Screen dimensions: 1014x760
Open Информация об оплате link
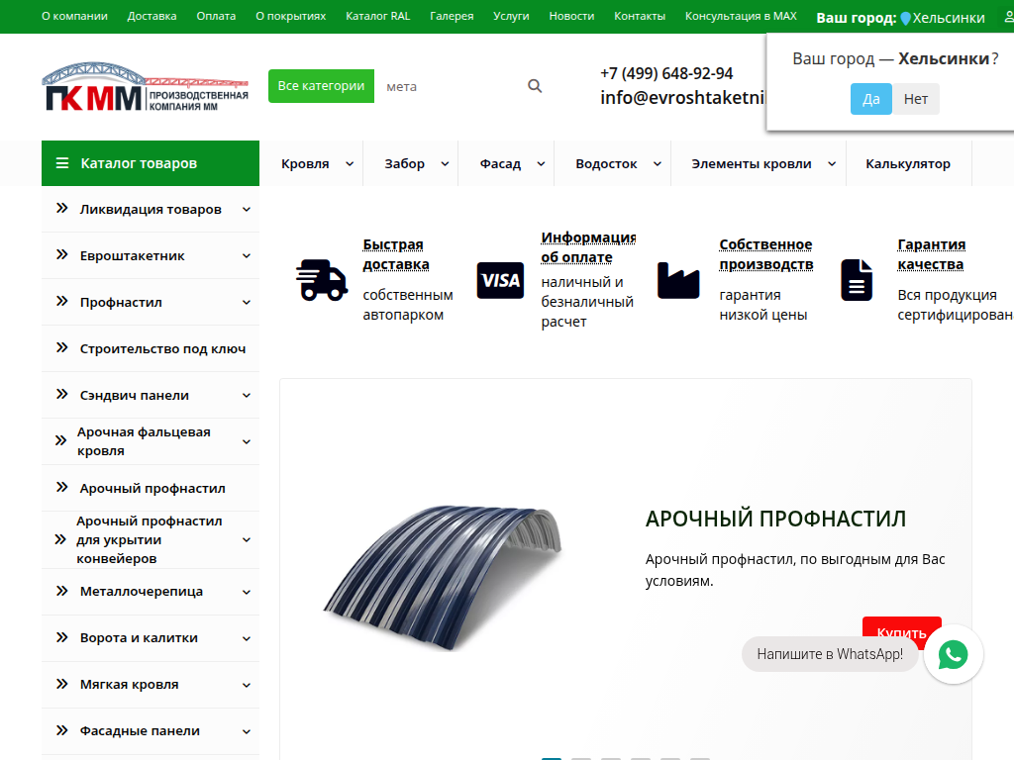coord(588,247)
